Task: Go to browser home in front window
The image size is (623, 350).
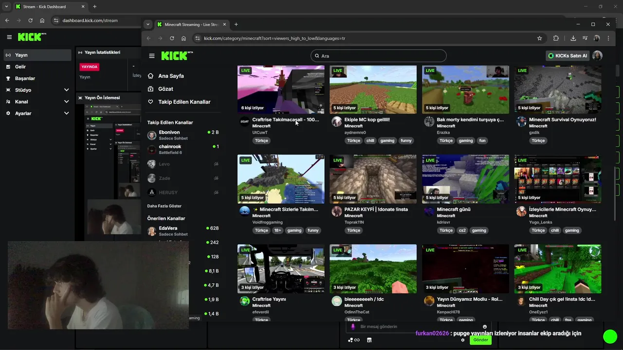Action: [183, 38]
